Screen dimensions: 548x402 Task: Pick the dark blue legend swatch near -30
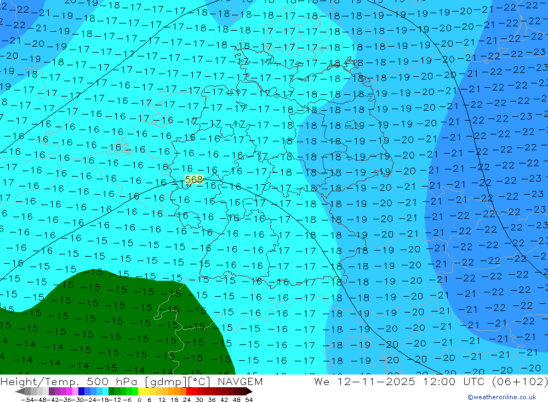(82, 391)
